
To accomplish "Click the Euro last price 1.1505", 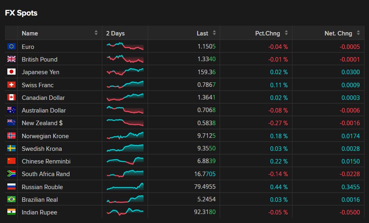I will tap(206, 46).
